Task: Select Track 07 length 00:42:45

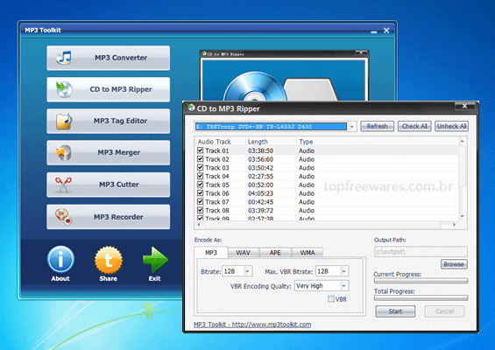Action: [x=260, y=202]
